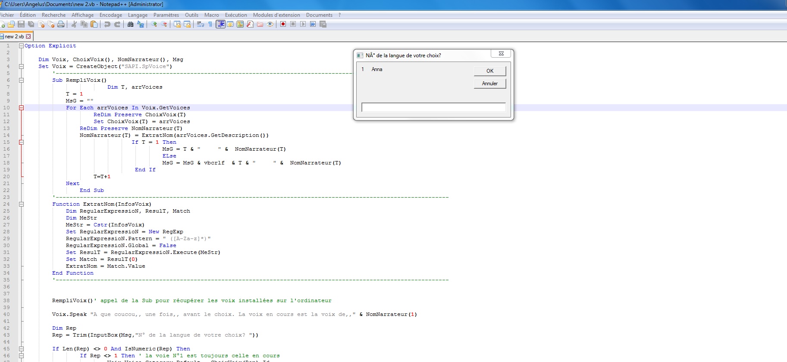The height and width of the screenshot is (362, 787).
Task: Toggle word wrap in the toolbar
Action: coord(200,24)
